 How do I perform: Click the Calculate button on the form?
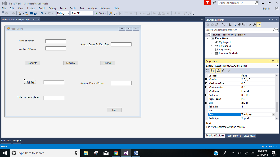pyautogui.click(x=33, y=63)
